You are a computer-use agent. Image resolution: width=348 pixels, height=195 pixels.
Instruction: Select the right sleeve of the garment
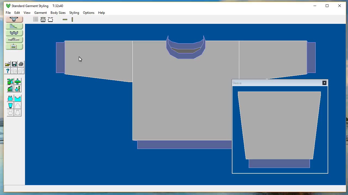pyautogui.click(x=273, y=60)
